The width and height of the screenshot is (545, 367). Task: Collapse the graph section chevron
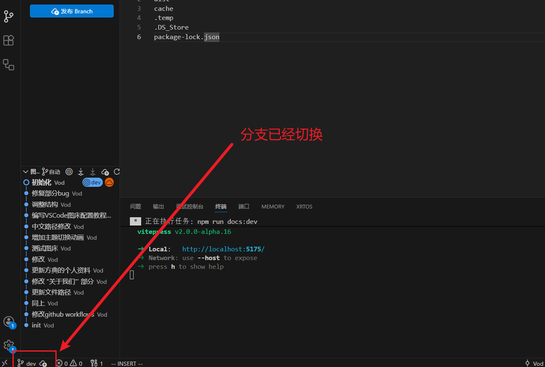[x=25, y=171]
